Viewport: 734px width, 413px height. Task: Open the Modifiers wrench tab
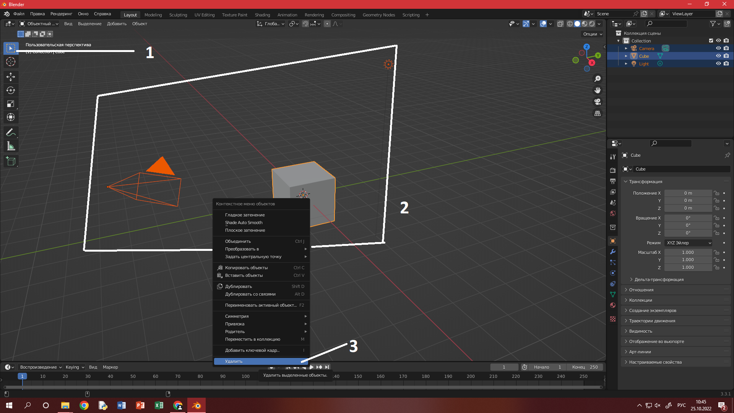pyautogui.click(x=613, y=252)
